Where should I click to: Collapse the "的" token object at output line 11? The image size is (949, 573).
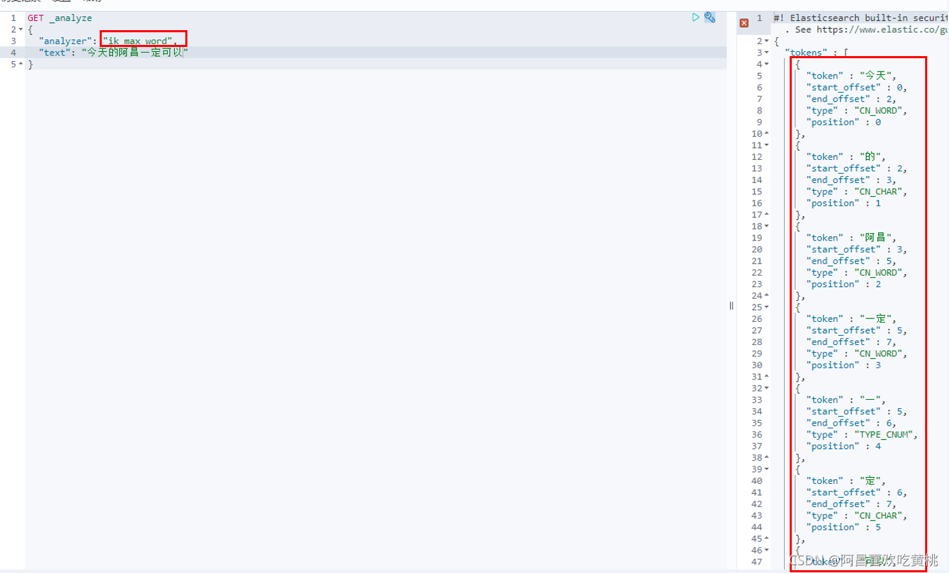pos(766,145)
